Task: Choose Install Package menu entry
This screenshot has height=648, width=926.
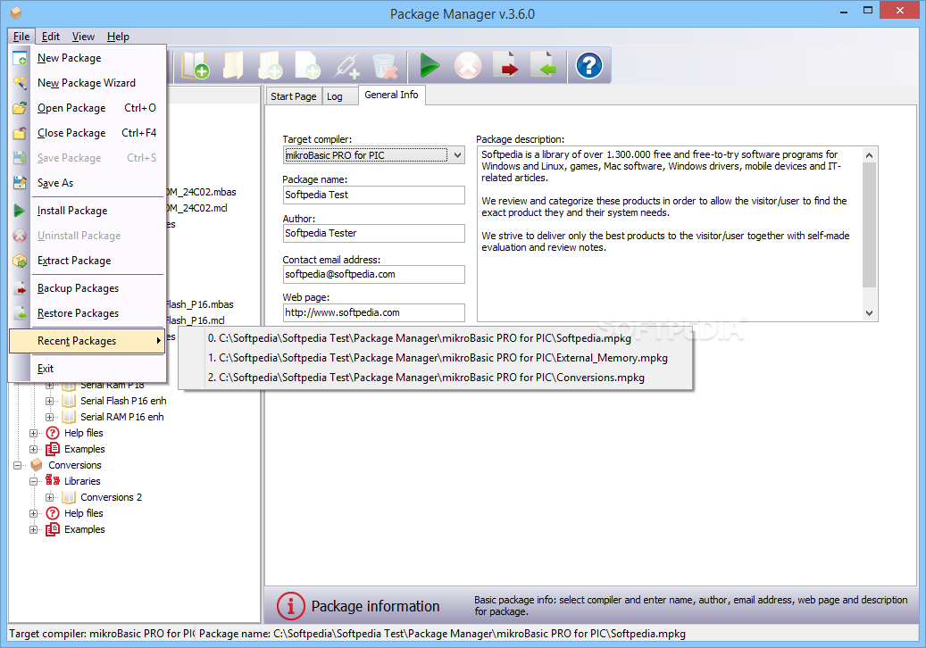Action: 88,211
